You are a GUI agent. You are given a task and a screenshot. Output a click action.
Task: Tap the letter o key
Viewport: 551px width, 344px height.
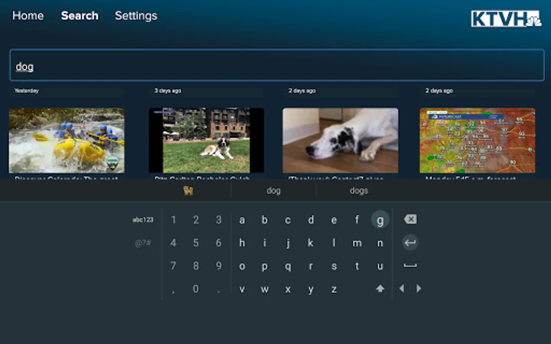click(x=242, y=266)
